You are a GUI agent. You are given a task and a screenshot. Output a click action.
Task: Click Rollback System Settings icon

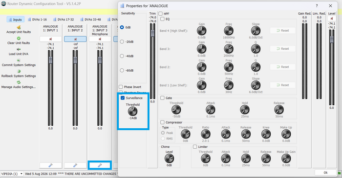(19, 71)
